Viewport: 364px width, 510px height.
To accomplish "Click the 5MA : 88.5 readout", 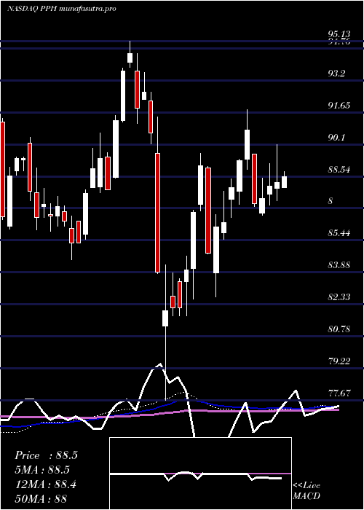I will point(42,470).
